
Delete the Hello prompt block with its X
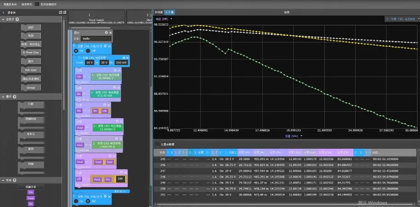(x=110, y=33)
